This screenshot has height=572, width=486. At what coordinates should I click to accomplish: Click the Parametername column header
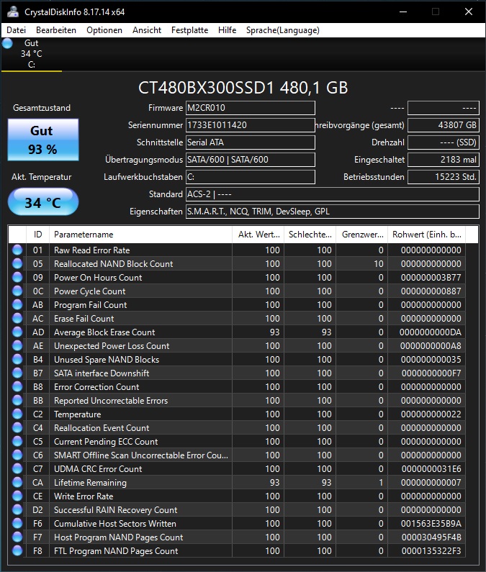point(140,235)
